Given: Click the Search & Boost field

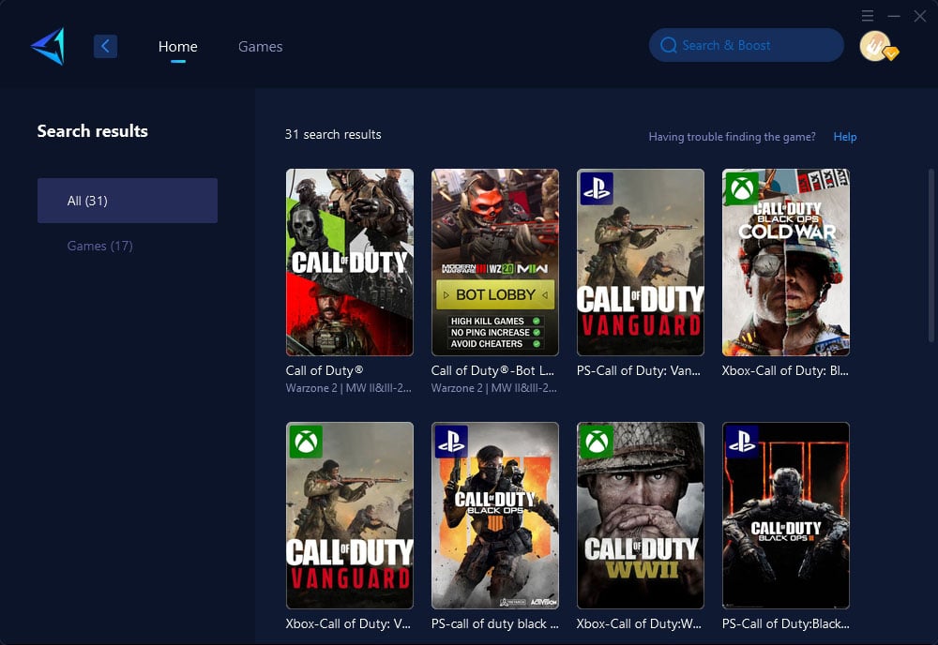Looking at the screenshot, I should (746, 45).
